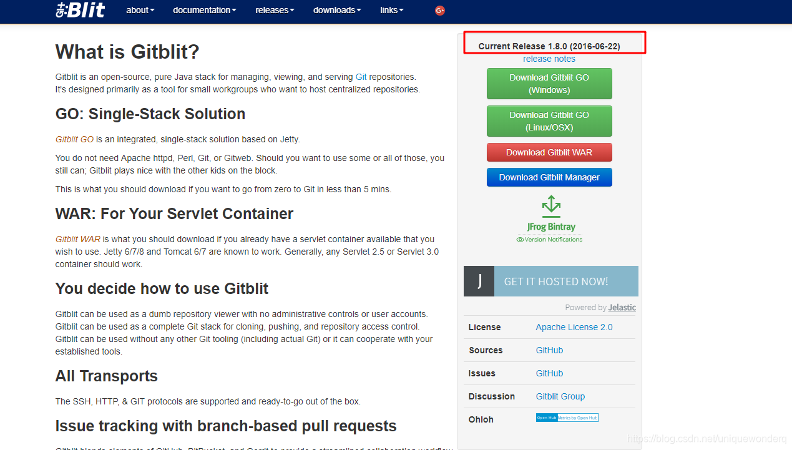This screenshot has width=792, height=450.
Task: Expand the documentation dropdown menu
Action: coord(205,10)
